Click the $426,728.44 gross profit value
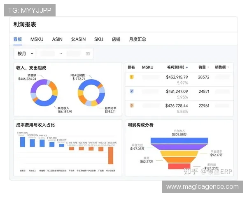 pyautogui.click(x=177, y=106)
